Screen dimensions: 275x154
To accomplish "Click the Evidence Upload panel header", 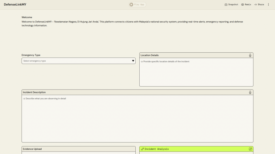I will click(x=78, y=149).
